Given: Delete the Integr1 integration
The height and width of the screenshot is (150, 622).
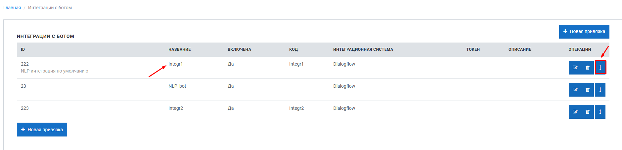Looking at the screenshot, I should 588,68.
